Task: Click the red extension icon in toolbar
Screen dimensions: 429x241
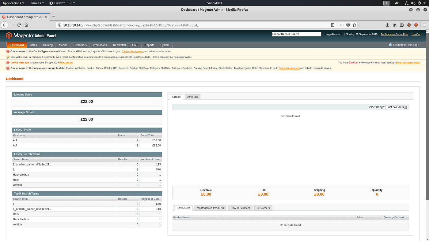Action: click(416, 25)
